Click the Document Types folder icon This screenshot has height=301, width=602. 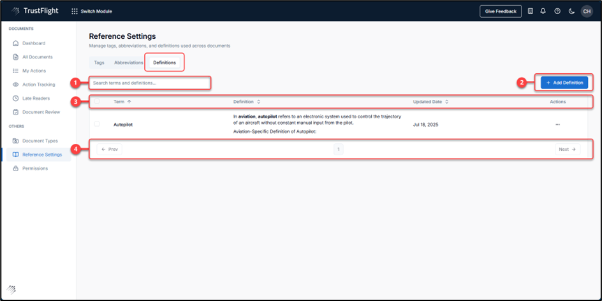tap(16, 141)
